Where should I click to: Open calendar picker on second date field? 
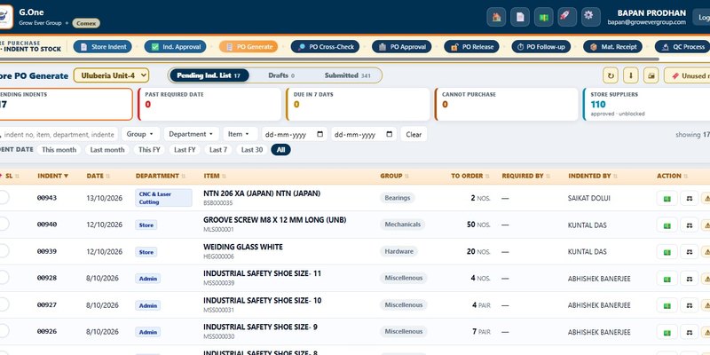point(390,135)
